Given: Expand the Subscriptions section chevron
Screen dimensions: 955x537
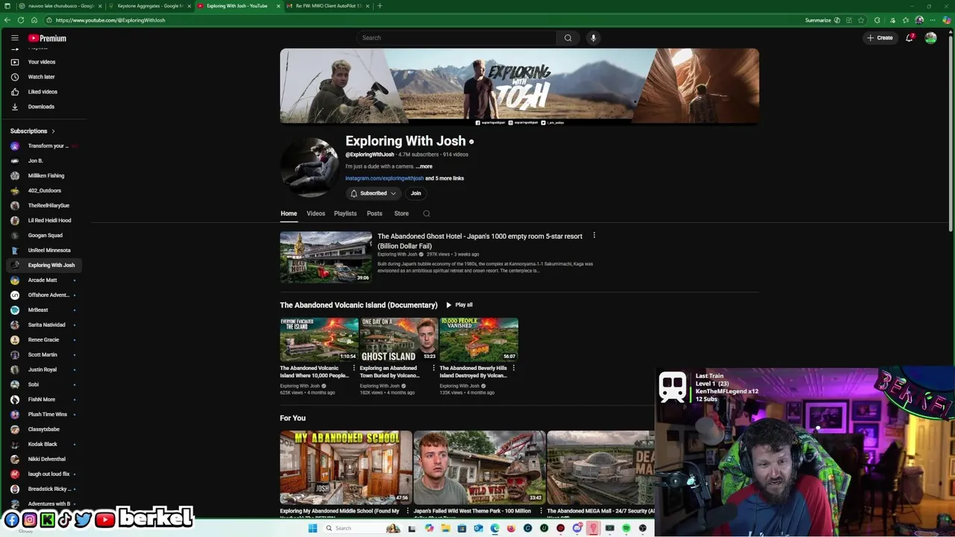Looking at the screenshot, I should (x=53, y=131).
